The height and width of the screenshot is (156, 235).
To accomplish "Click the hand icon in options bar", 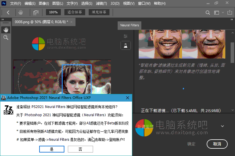I will pos(21,12).
